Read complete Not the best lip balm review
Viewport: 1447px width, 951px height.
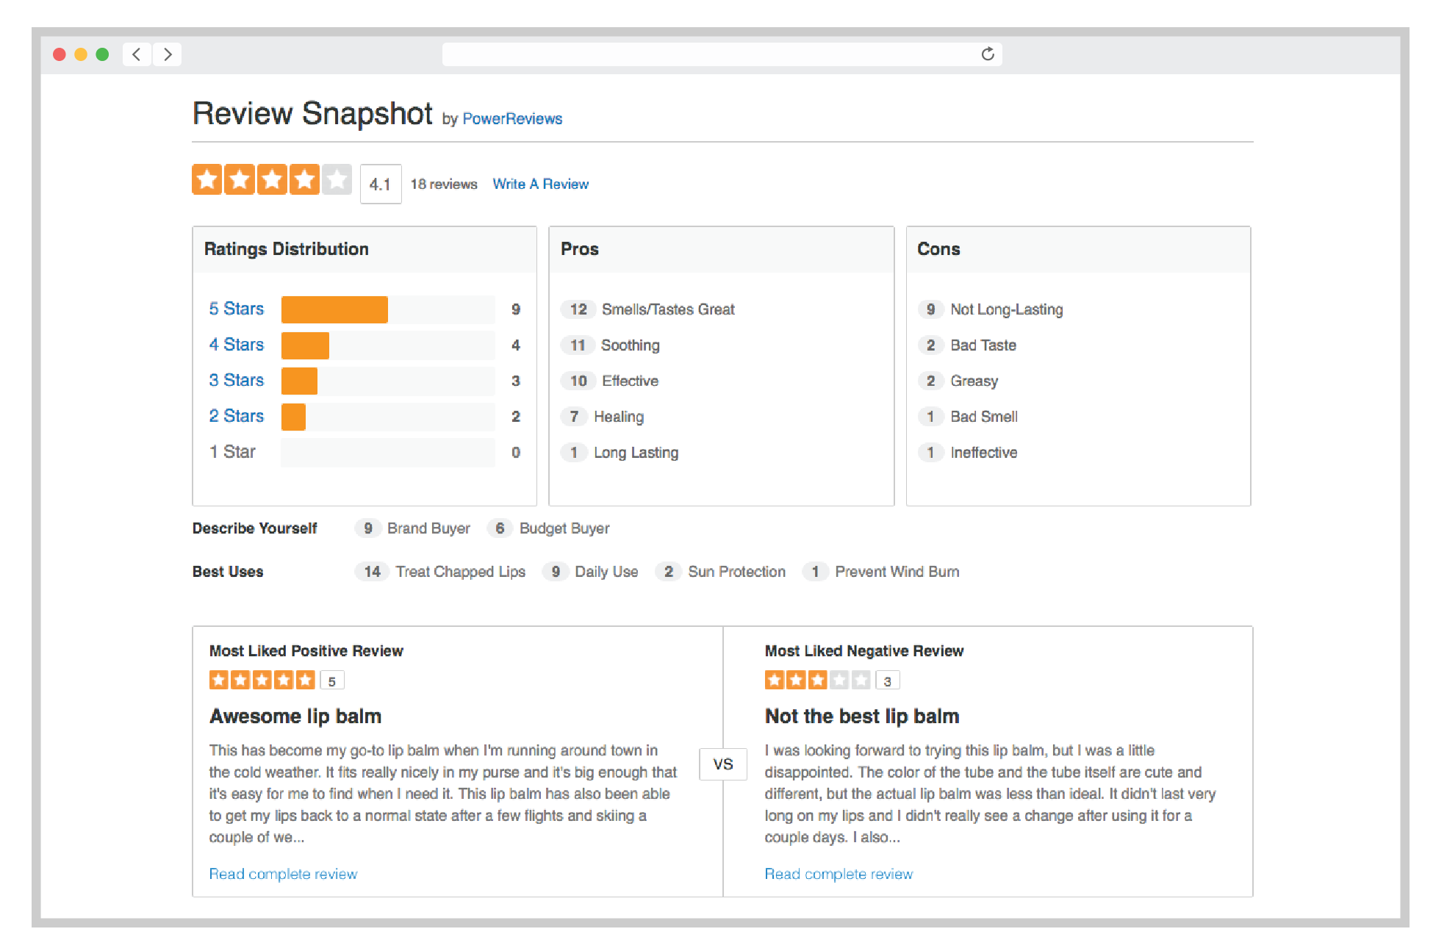(839, 874)
